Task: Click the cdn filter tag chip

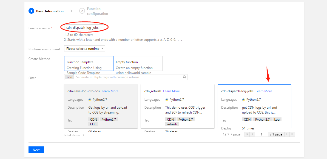Action: pyautogui.click(x=69, y=77)
